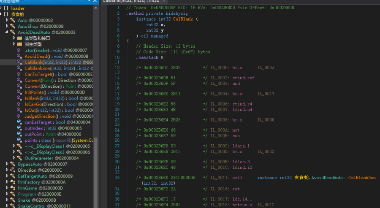Click the method icon beside Convert(Point)
This screenshot has height=208, width=380.
(19, 80)
